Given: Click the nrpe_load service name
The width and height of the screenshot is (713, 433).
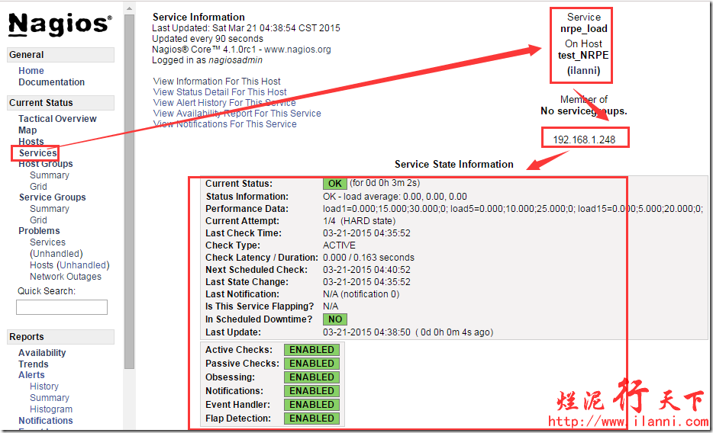Looking at the screenshot, I should point(584,29).
